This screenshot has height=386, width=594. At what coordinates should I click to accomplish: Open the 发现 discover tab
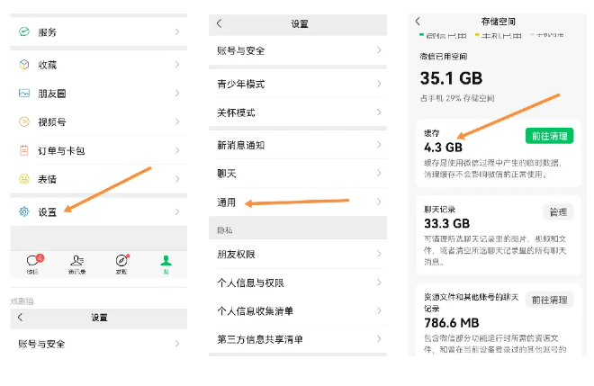pyautogui.click(x=121, y=263)
